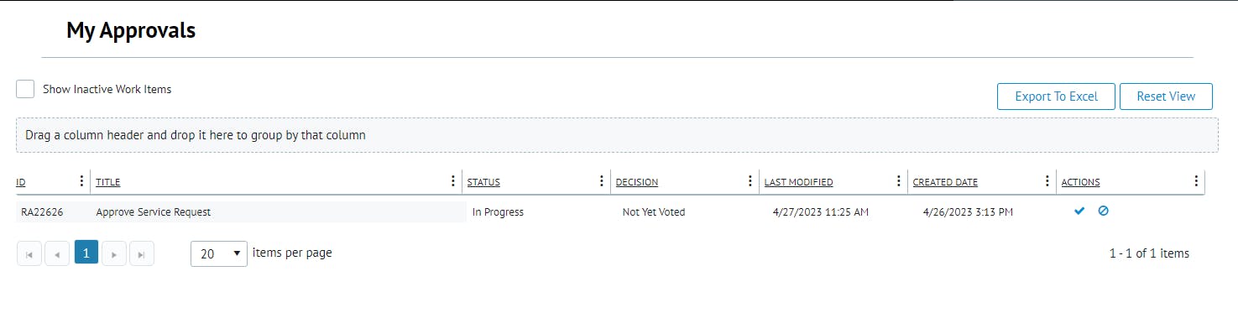Open ID column options menu

[81, 181]
